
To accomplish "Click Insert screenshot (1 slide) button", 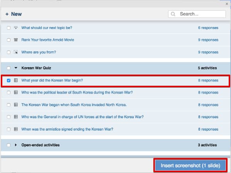I will click(190, 165).
